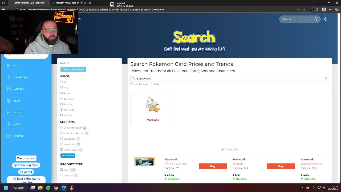
Task: Open Copilot icon in browser toolbar
Action: [337, 10]
